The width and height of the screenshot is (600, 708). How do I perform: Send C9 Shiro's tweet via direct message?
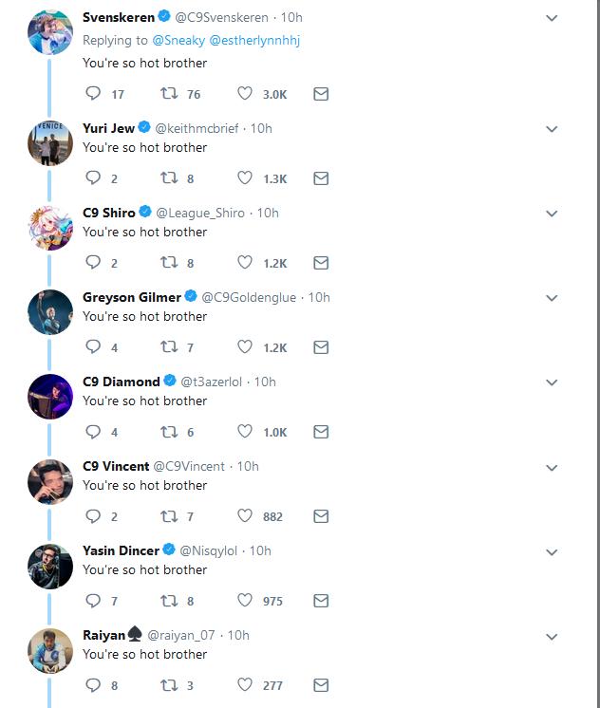pos(321,263)
